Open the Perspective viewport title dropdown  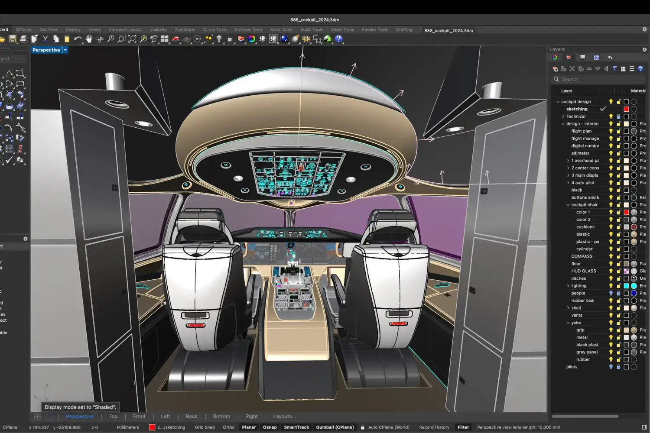coord(64,50)
